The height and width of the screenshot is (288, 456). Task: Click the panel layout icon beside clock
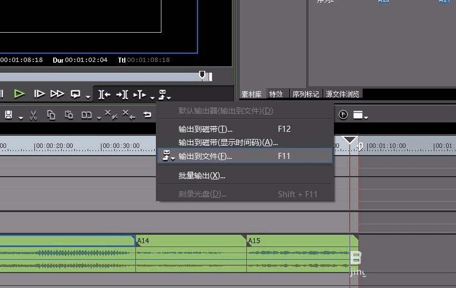tap(358, 115)
